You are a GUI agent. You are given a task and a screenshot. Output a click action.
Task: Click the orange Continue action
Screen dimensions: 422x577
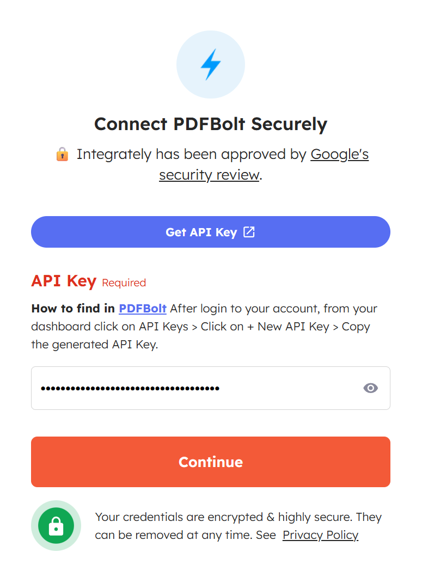(211, 462)
